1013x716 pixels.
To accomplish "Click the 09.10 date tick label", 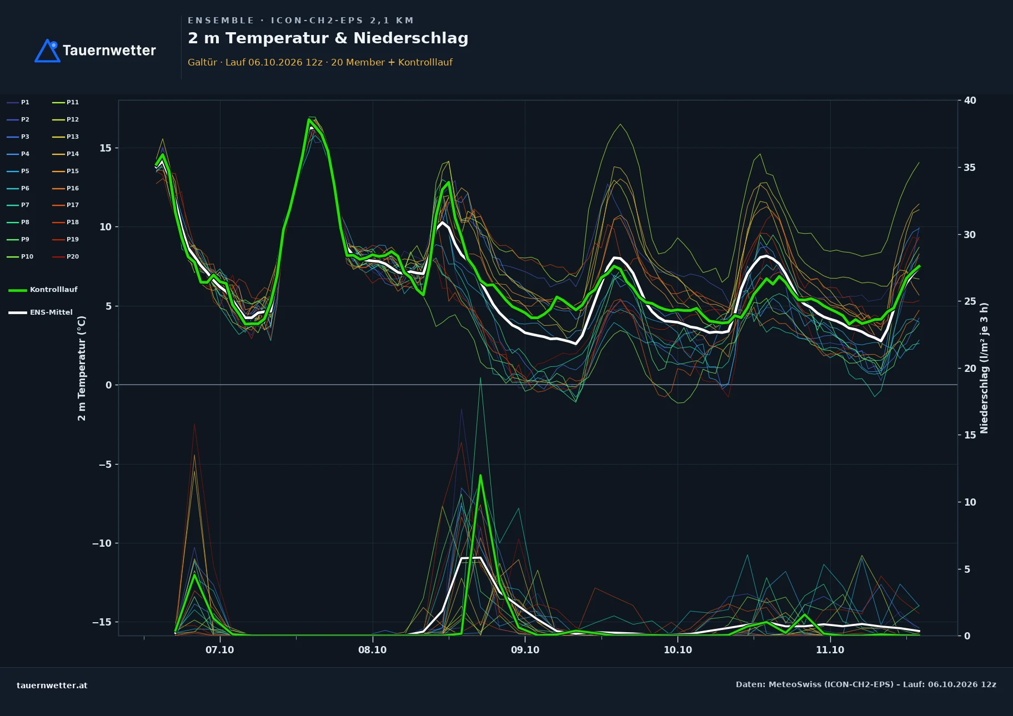I will tap(525, 650).
